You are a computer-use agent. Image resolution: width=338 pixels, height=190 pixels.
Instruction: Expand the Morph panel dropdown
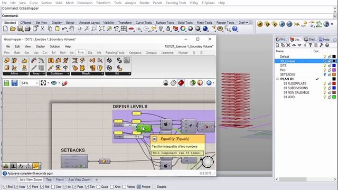(102, 74)
